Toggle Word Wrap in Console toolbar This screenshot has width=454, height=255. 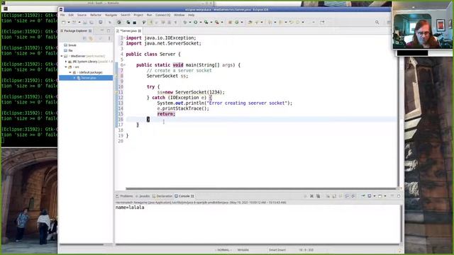[x=340, y=196]
